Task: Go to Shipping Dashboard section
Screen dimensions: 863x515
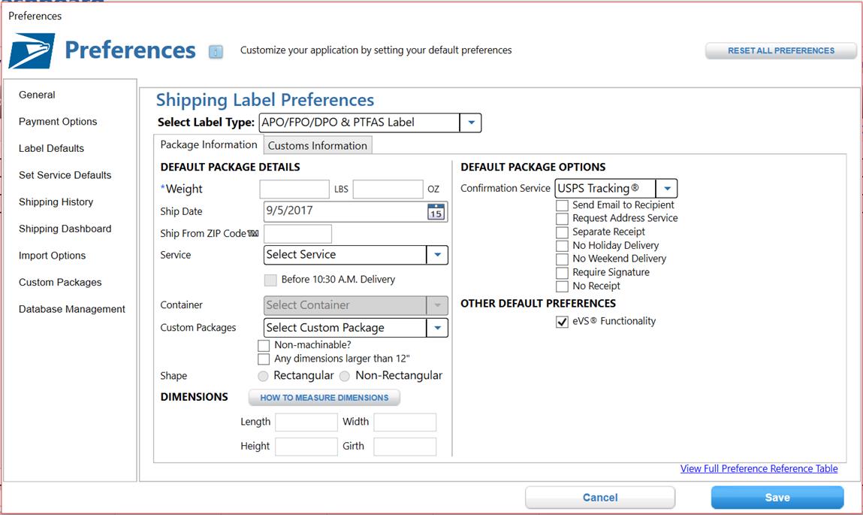Action: coord(65,229)
